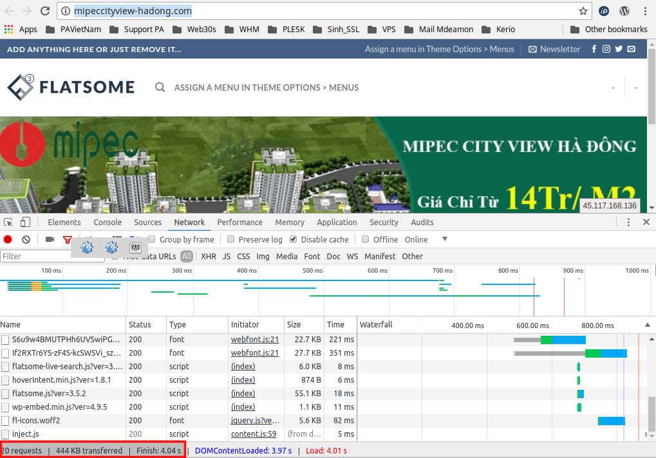Screen dimensions: 656x458
Task: Filter requests by XHR type
Action: pyautogui.click(x=209, y=256)
